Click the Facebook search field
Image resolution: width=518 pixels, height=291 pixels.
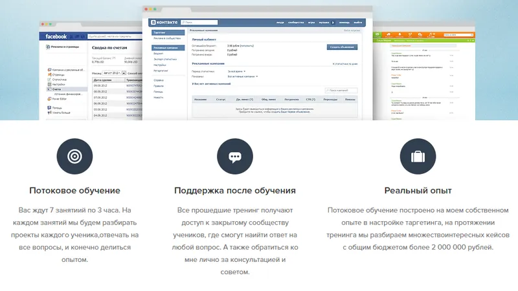tap(115, 36)
